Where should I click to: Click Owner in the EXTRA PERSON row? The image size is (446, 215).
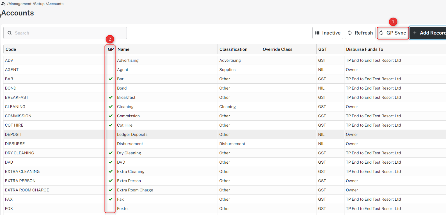[x=352, y=181]
